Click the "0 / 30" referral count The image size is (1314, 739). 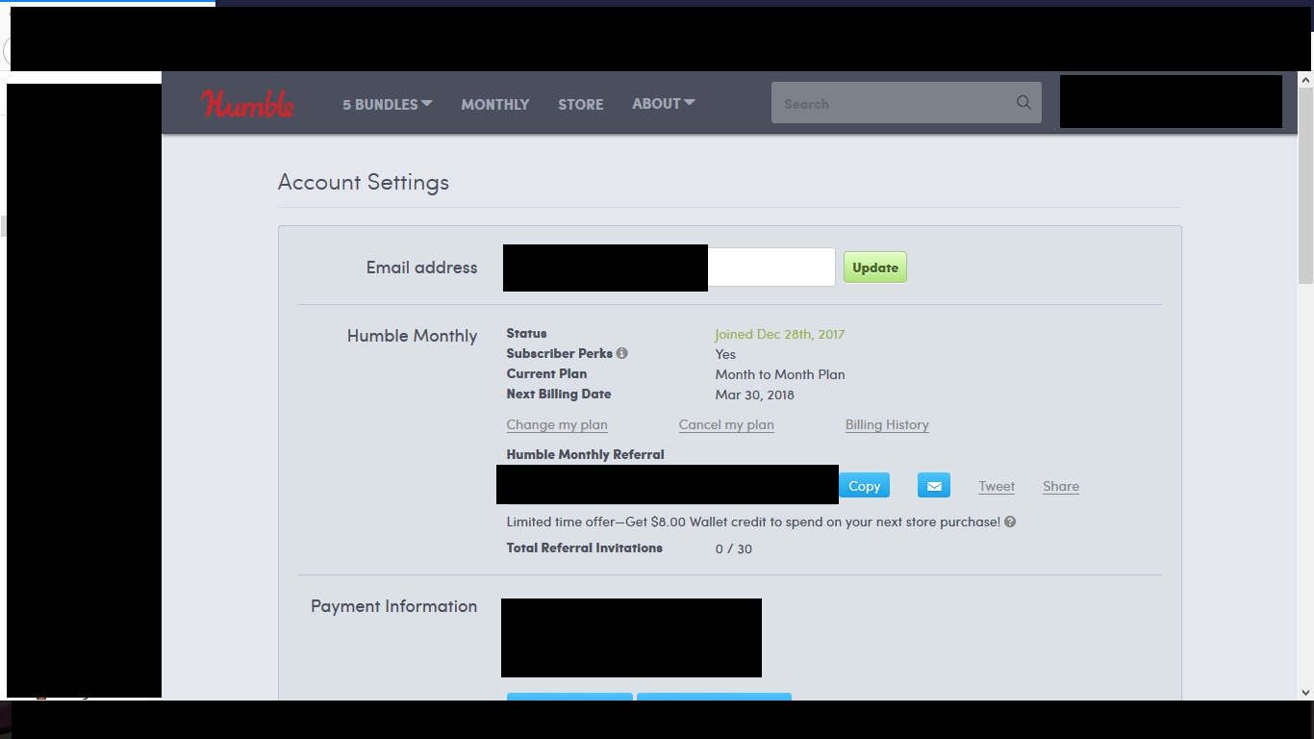click(734, 548)
